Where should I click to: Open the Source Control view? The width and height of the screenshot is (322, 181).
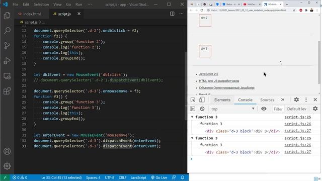[x=7, y=46]
